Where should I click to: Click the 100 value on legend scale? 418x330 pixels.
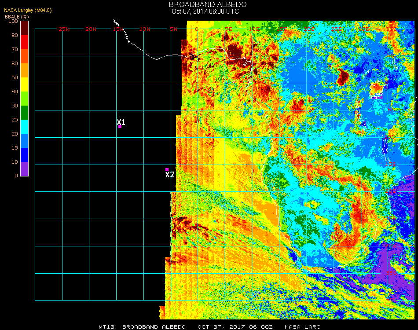13,21
